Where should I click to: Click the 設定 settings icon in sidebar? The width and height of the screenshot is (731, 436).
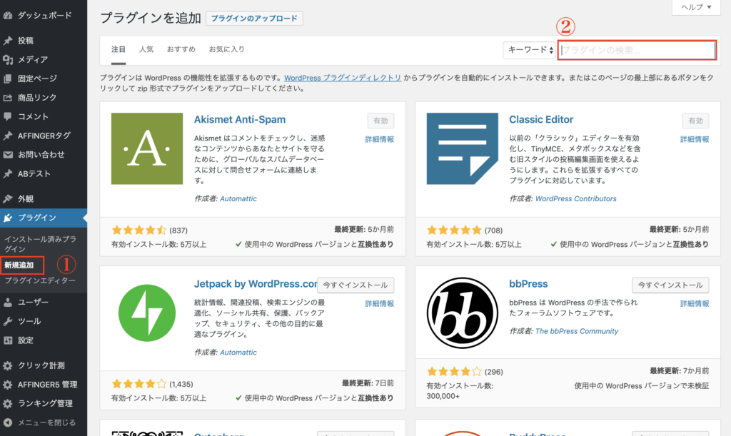8,340
